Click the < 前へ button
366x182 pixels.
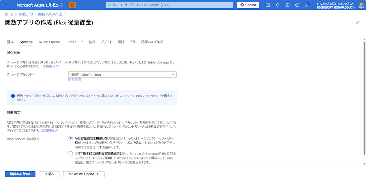click(x=49, y=174)
